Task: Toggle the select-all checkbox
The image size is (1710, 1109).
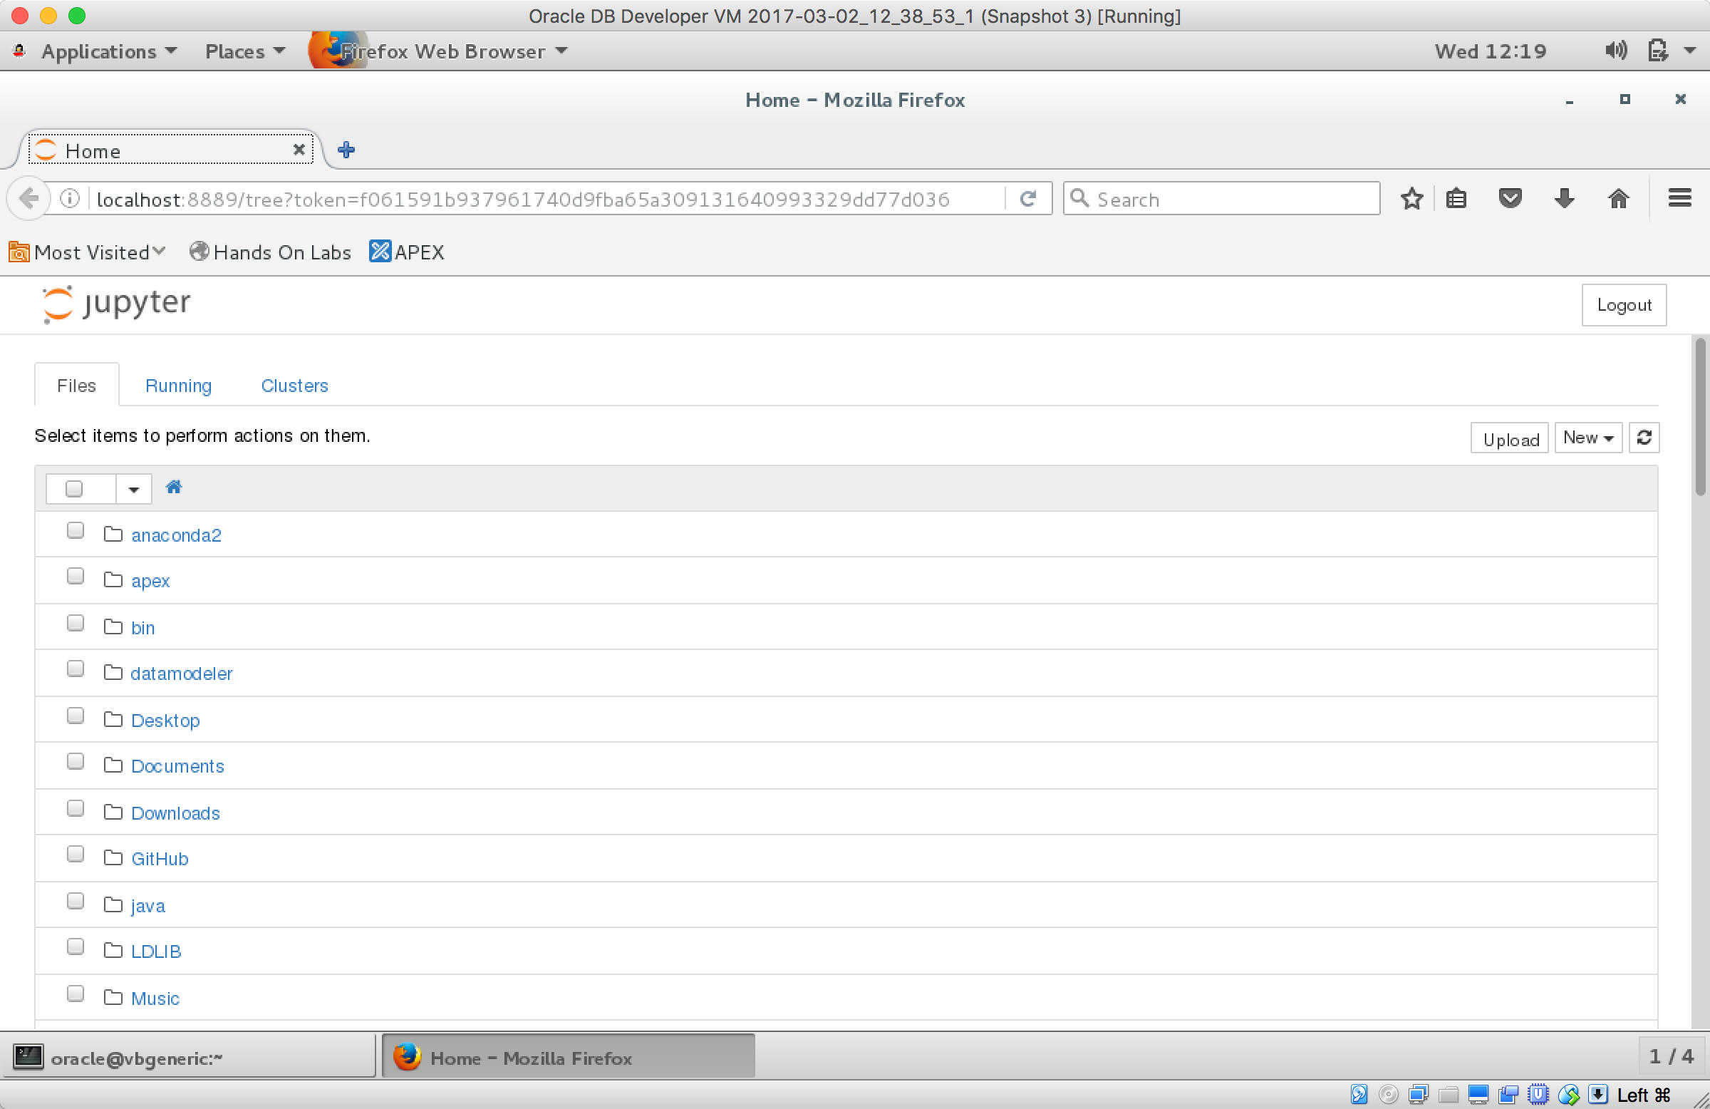Action: tap(74, 489)
